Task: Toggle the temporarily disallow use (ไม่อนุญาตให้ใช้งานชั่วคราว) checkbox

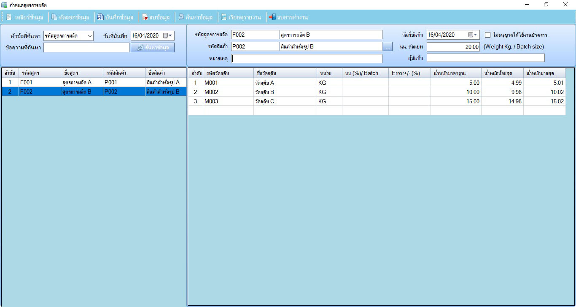Action: pos(488,35)
